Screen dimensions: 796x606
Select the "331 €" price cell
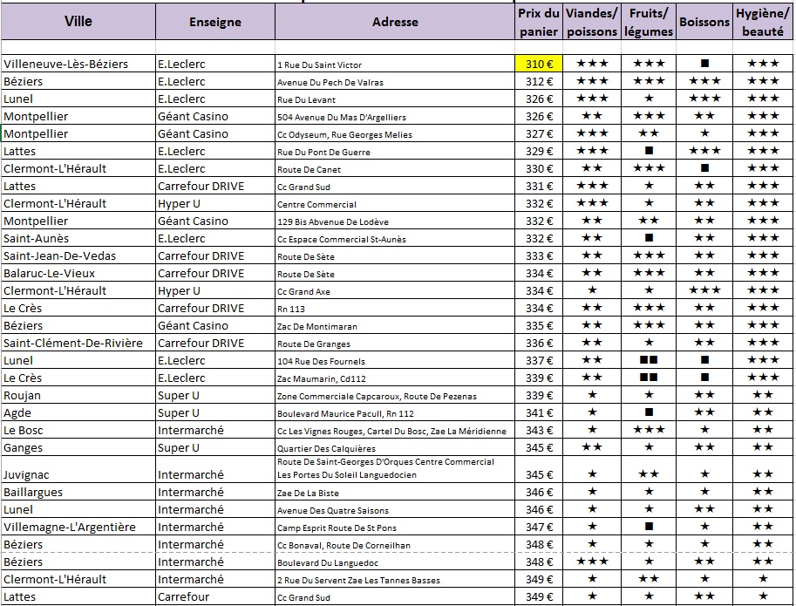pos(539,186)
